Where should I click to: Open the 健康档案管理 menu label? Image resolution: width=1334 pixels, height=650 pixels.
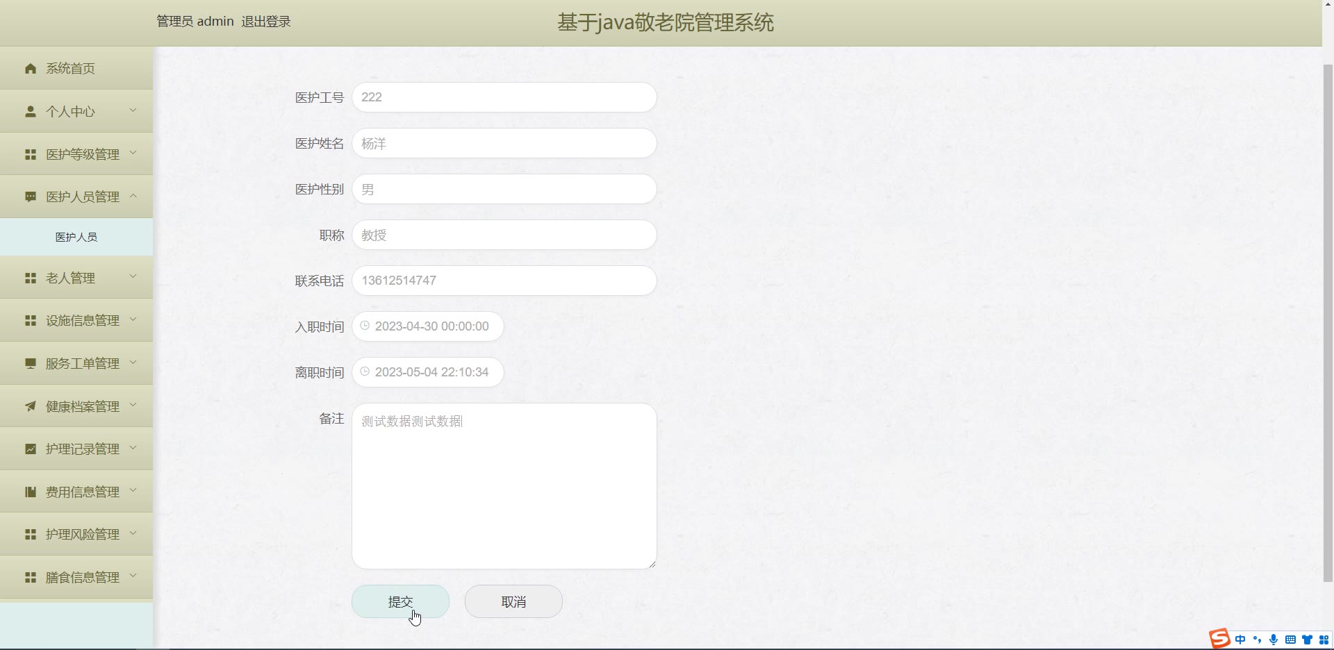(x=83, y=406)
